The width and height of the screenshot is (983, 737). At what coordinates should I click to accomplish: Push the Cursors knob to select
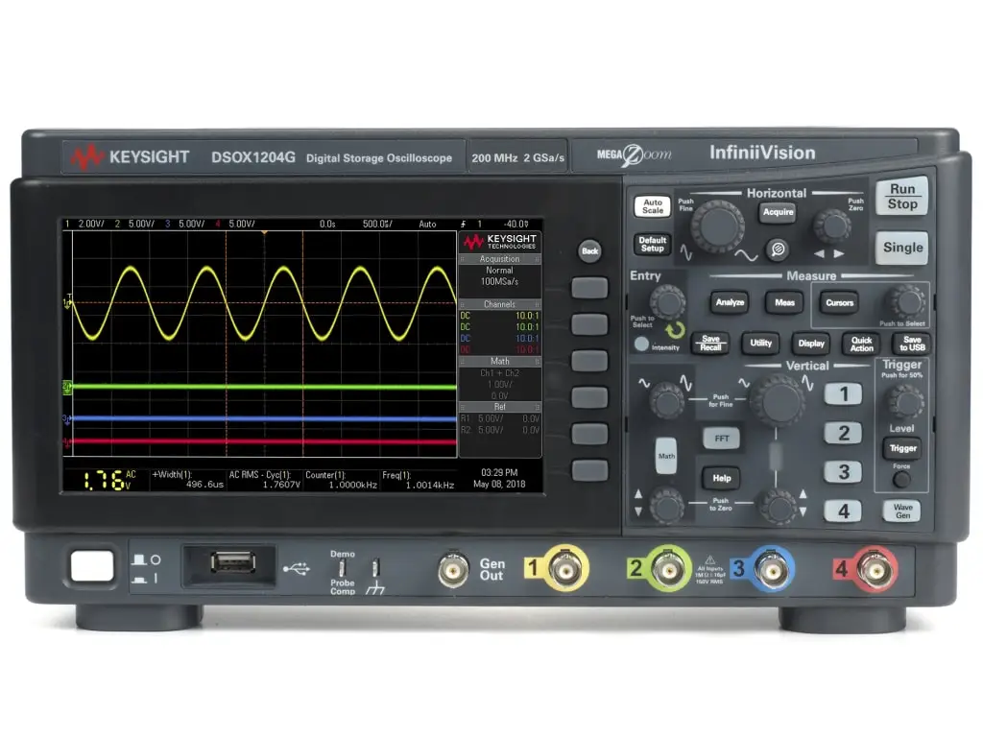906,302
